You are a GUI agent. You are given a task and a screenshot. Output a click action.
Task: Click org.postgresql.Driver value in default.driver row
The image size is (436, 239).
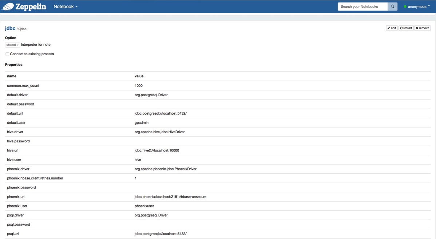pyautogui.click(x=151, y=95)
